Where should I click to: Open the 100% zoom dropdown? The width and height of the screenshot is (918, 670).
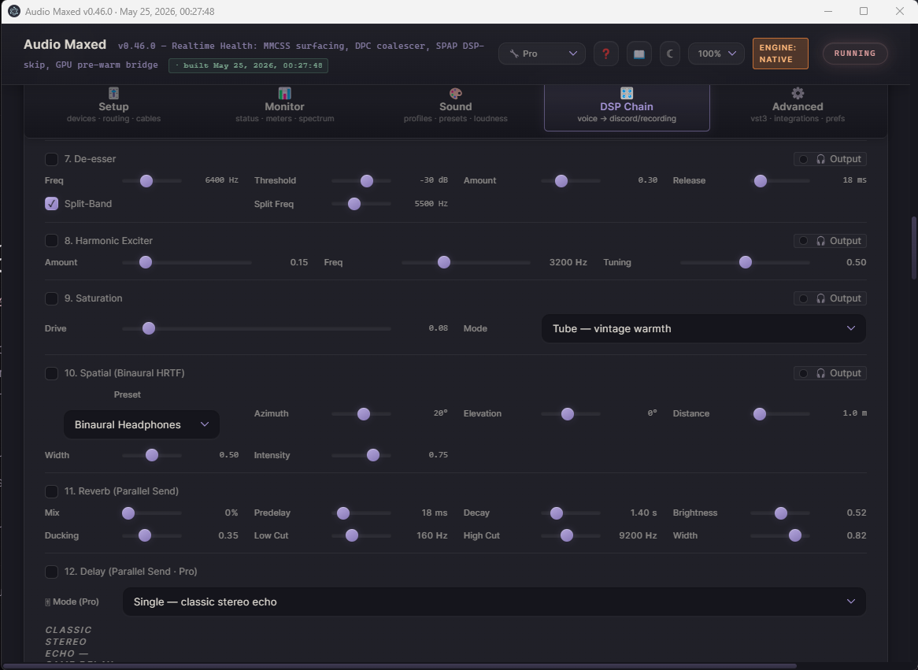pos(716,54)
